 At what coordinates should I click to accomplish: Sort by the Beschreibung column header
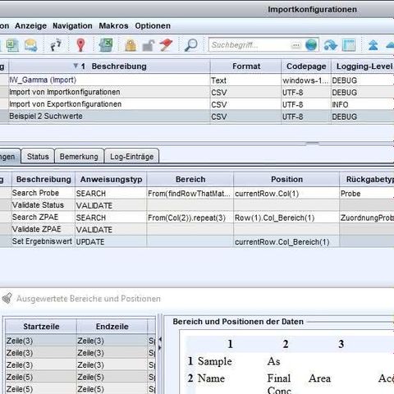tap(119, 66)
